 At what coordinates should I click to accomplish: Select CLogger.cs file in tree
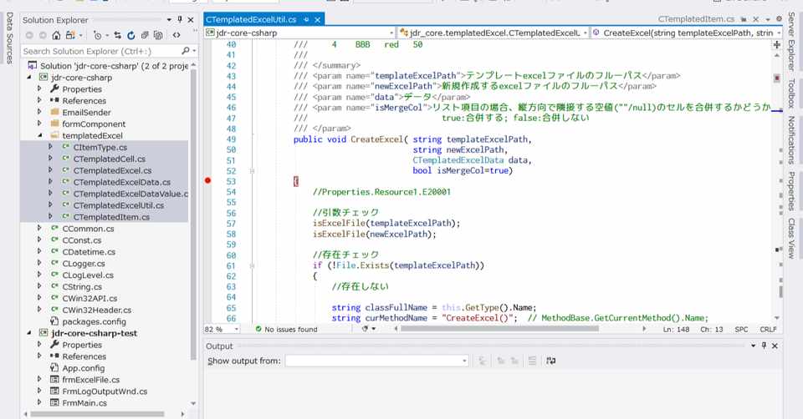click(x=84, y=263)
